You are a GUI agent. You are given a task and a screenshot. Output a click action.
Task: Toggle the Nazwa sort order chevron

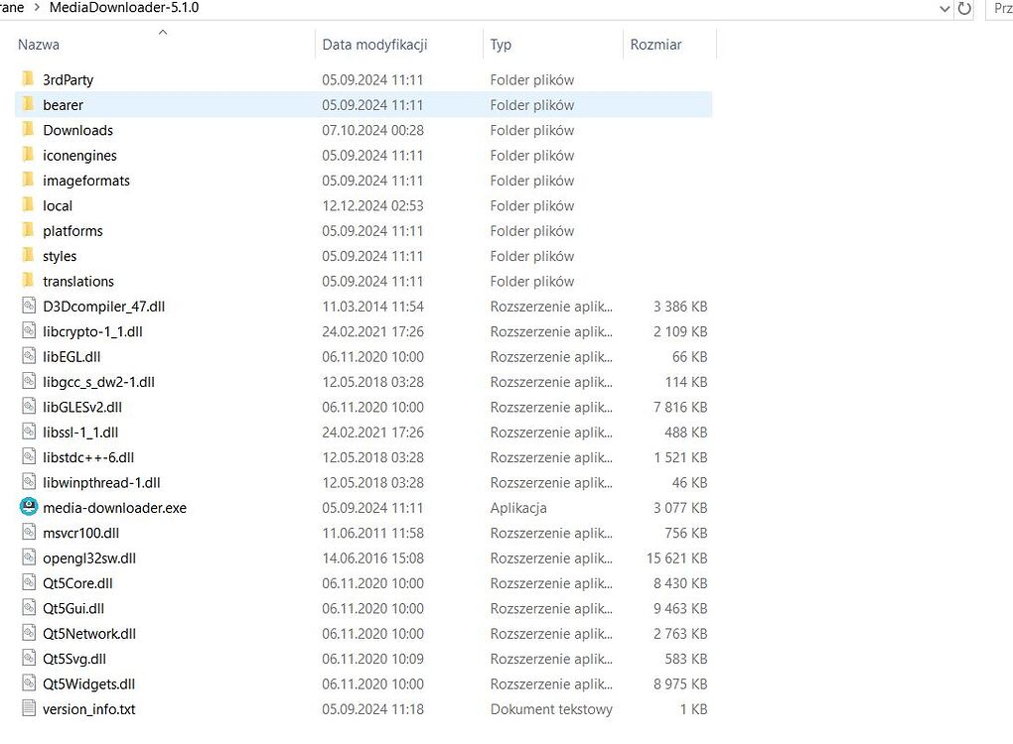coord(163,32)
